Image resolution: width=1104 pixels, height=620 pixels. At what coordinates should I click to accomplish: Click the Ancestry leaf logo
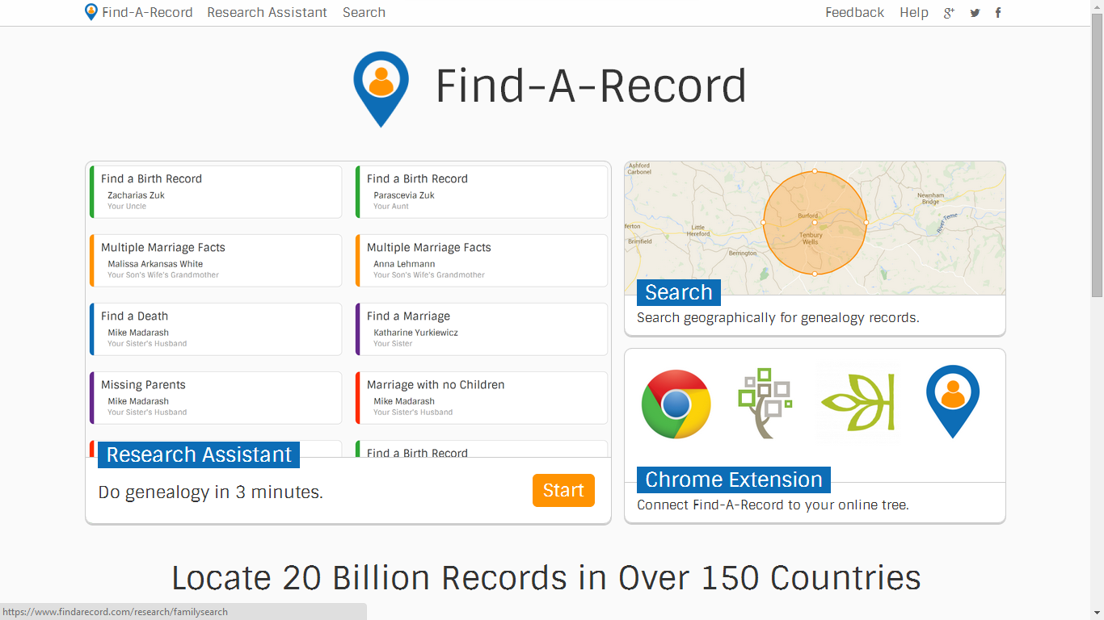coord(858,402)
